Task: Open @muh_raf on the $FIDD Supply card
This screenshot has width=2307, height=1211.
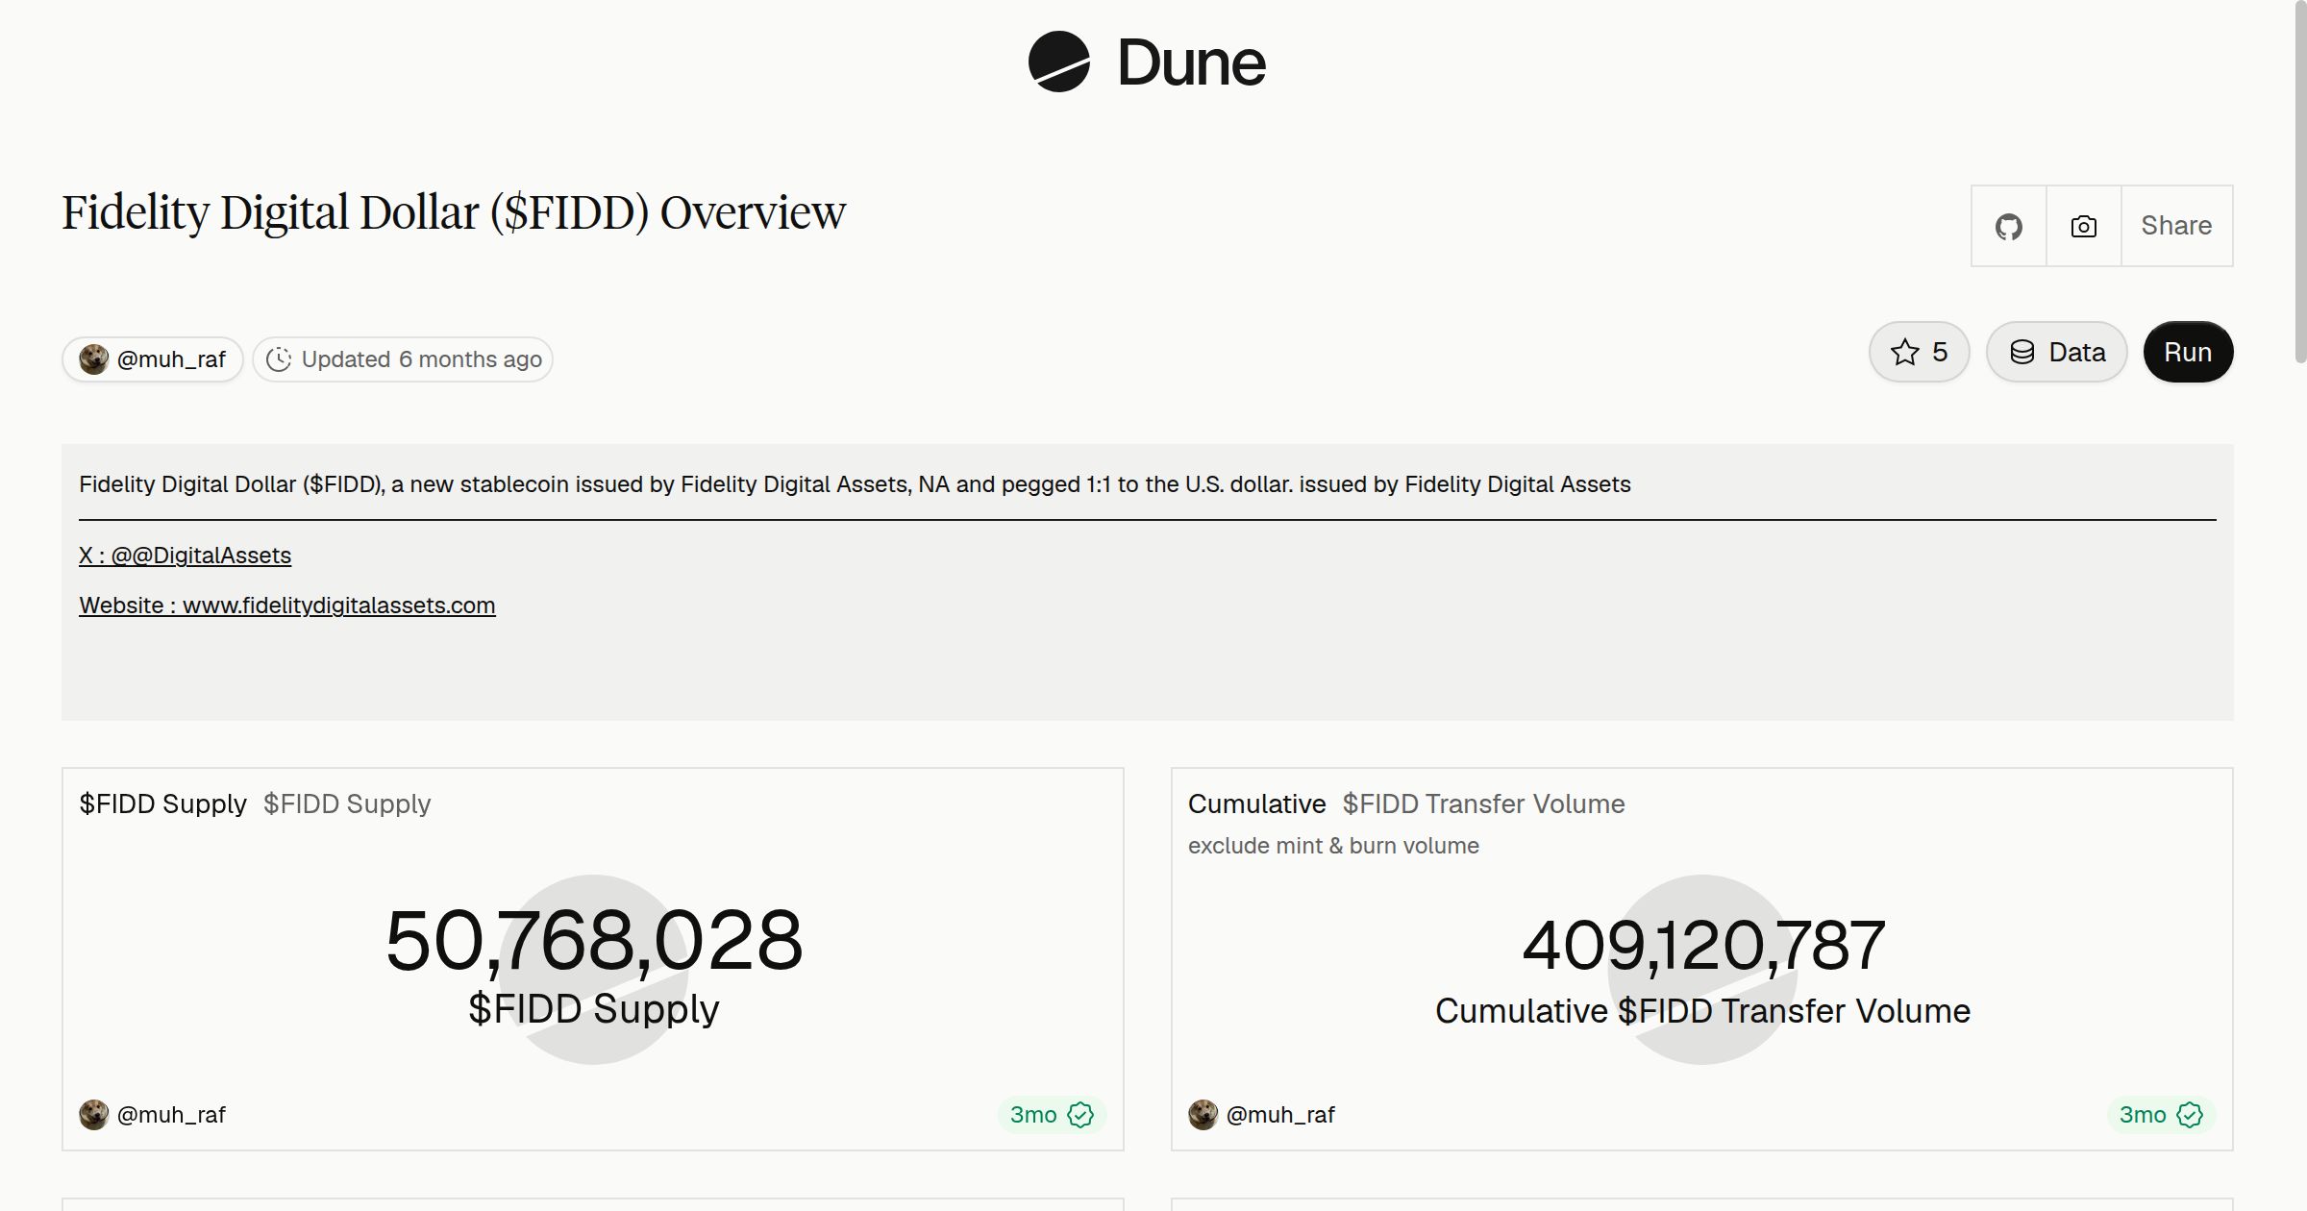Action: [x=153, y=1115]
